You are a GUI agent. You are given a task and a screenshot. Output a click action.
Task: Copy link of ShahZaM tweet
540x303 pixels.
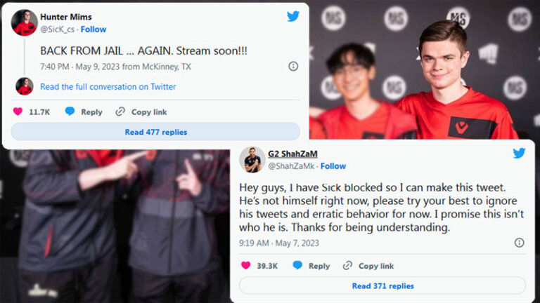pos(368,266)
